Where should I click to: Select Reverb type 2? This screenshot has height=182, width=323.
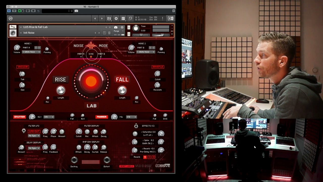pyautogui.click(x=149, y=157)
